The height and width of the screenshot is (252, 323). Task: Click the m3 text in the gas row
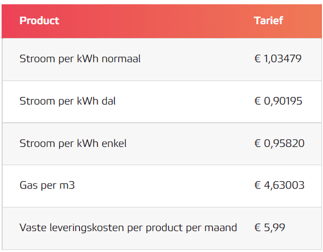pyautogui.click(x=67, y=185)
